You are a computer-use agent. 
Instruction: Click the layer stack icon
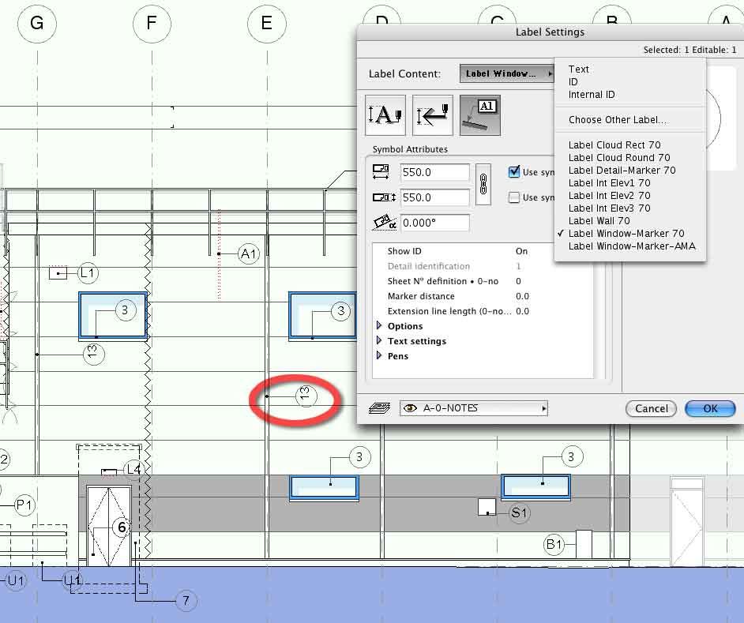pyautogui.click(x=379, y=408)
